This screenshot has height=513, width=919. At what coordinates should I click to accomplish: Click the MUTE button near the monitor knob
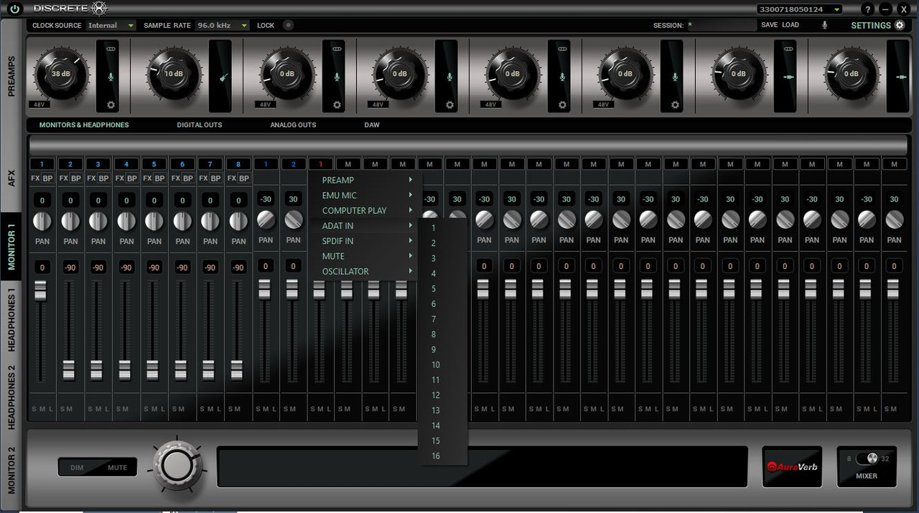pyautogui.click(x=117, y=468)
